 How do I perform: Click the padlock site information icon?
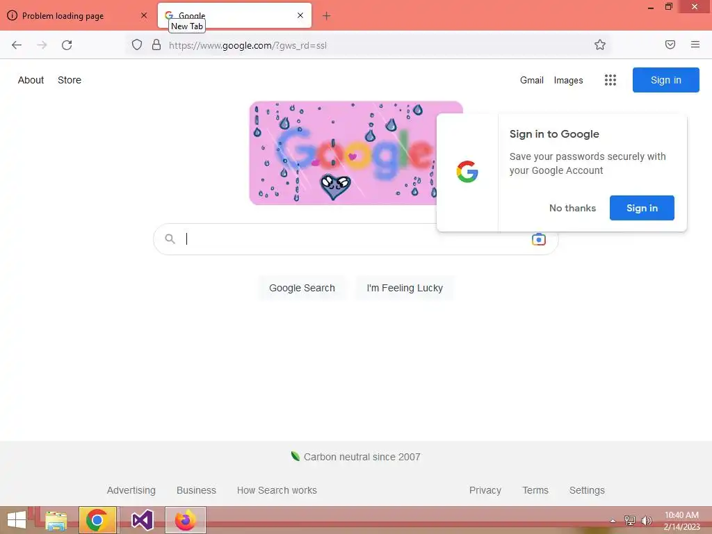[x=156, y=45]
